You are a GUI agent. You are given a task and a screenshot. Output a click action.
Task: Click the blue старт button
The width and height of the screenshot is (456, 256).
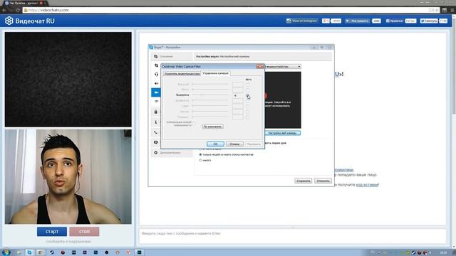coord(52,231)
